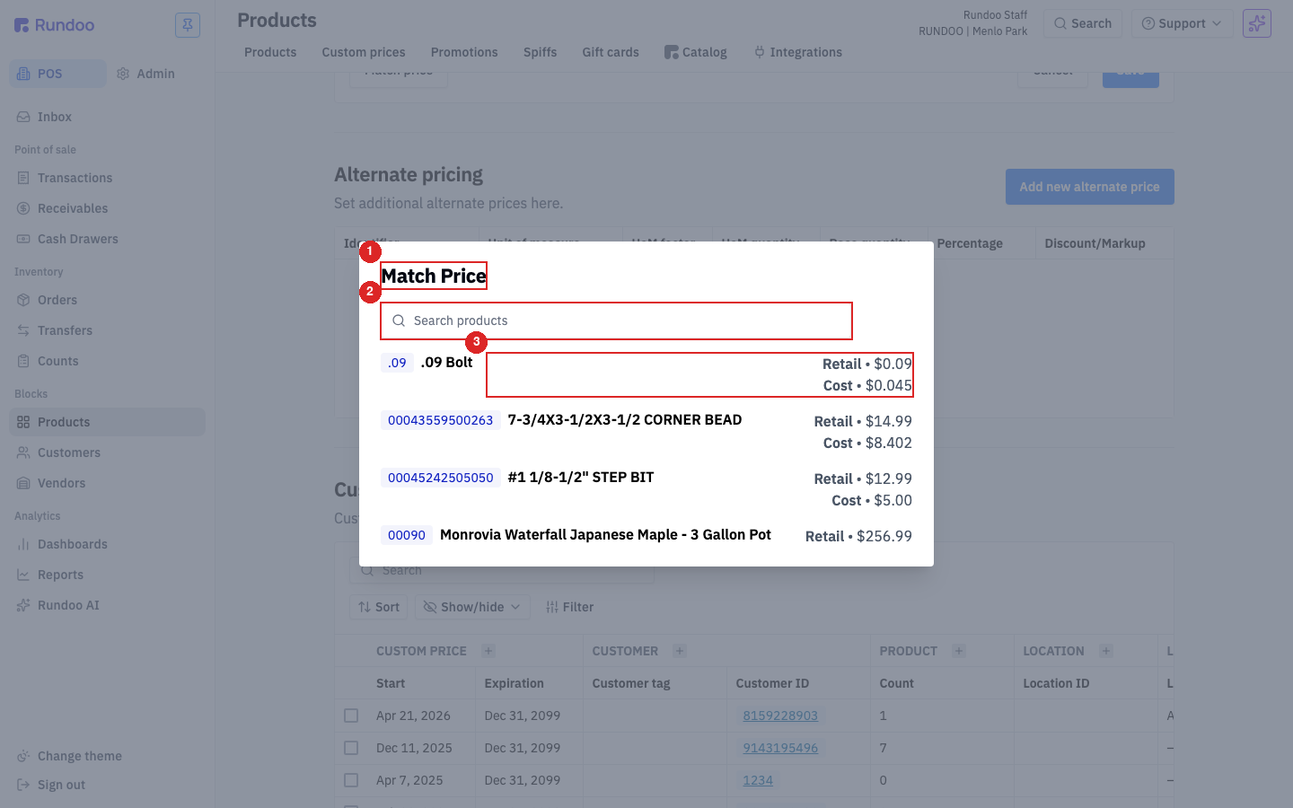Check the Apr 21, 2026 row checkbox
The image size is (1293, 808).
coord(351,716)
